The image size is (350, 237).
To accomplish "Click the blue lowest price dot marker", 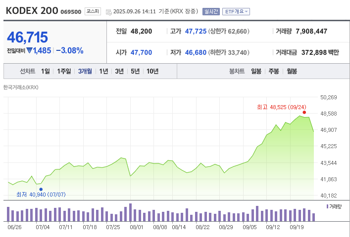I will click(41, 189).
